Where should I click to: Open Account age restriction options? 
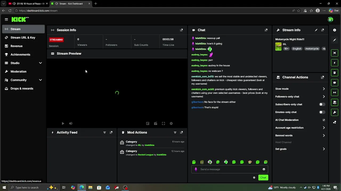300,128
